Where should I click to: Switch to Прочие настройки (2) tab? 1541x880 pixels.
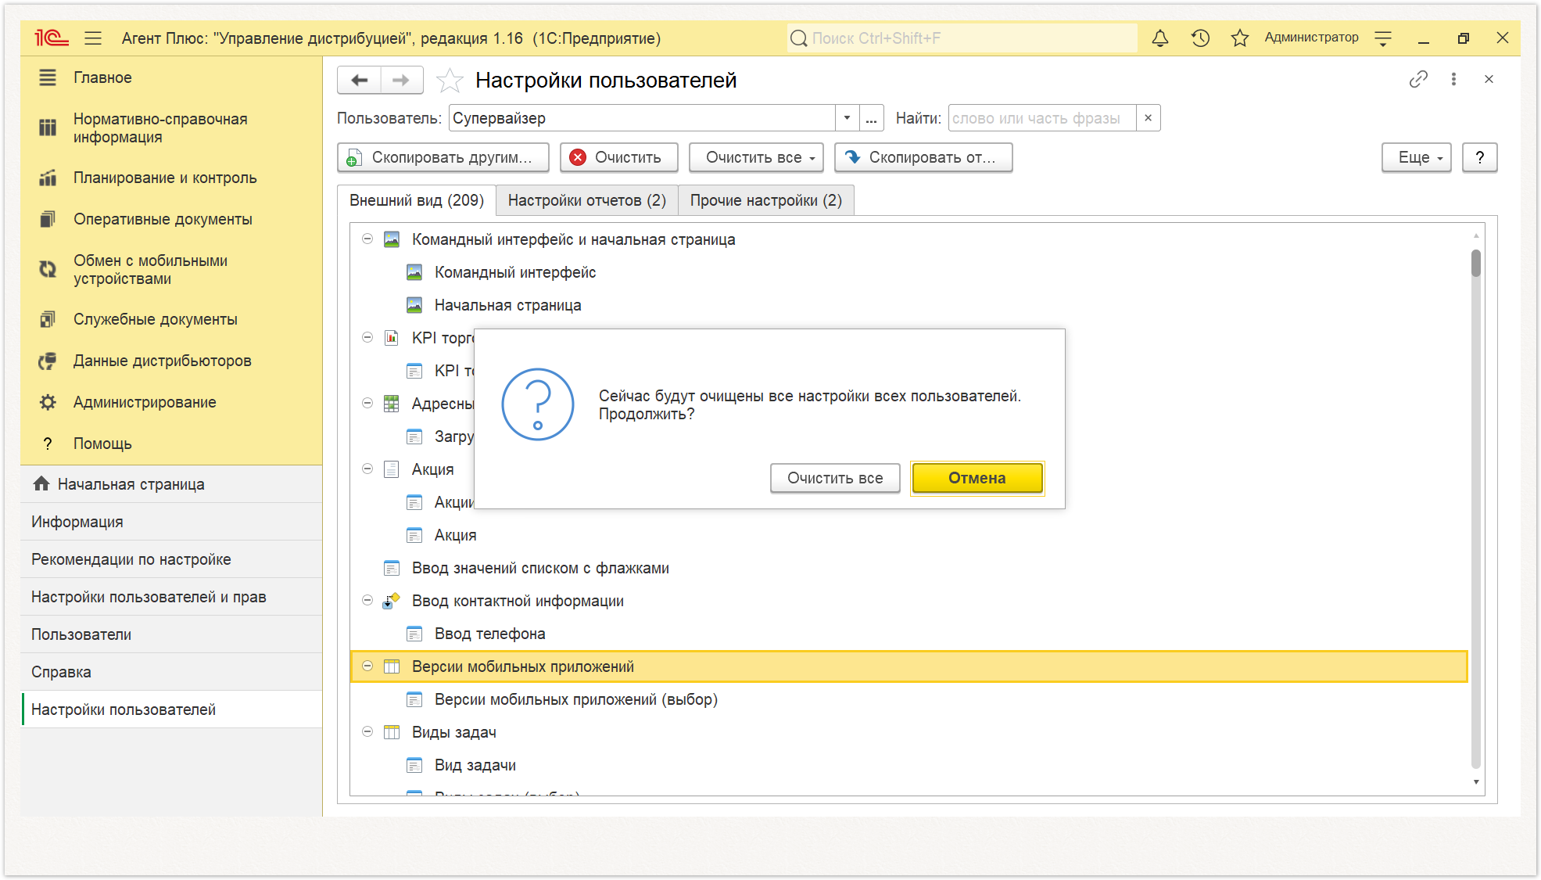tap(766, 200)
